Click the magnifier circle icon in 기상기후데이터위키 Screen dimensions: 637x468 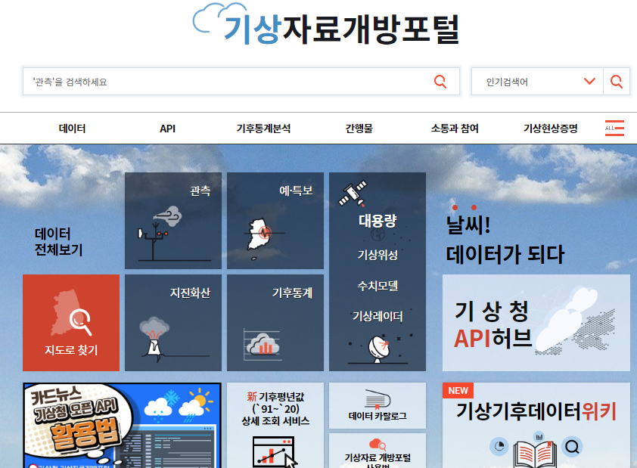(572, 447)
